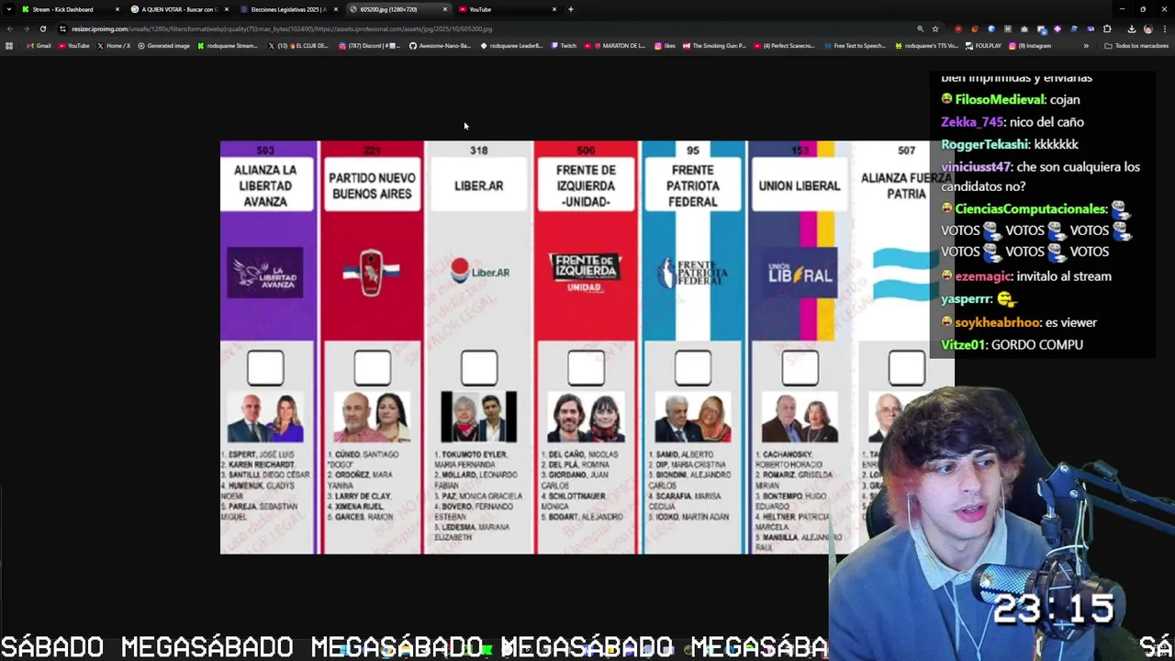Open the Twitch bookmark
The image size is (1175, 661).
click(565, 46)
